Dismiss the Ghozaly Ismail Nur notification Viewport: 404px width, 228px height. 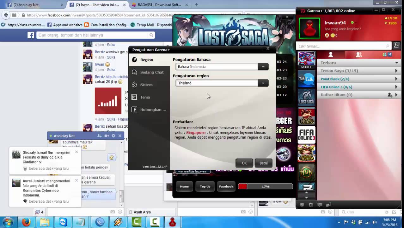coord(77,152)
